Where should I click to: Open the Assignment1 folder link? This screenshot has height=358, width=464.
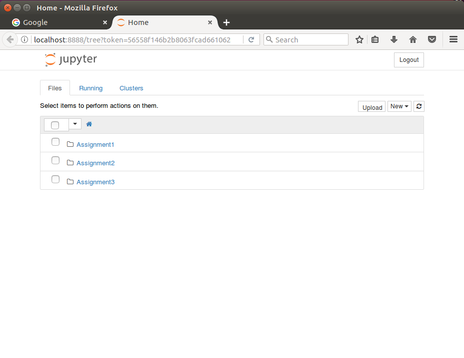coord(95,145)
